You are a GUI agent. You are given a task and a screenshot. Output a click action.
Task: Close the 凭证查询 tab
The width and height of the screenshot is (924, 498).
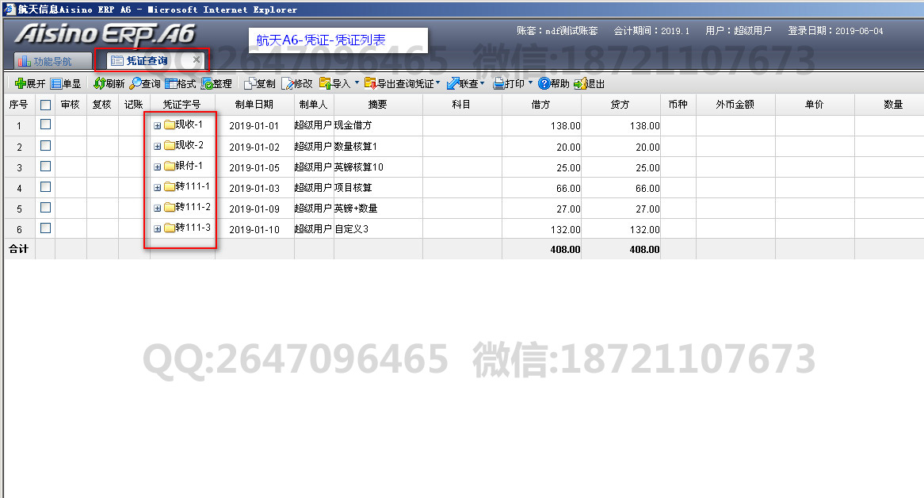pos(197,59)
